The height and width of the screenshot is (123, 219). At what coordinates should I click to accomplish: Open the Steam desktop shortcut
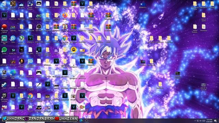[x=4, y=85]
